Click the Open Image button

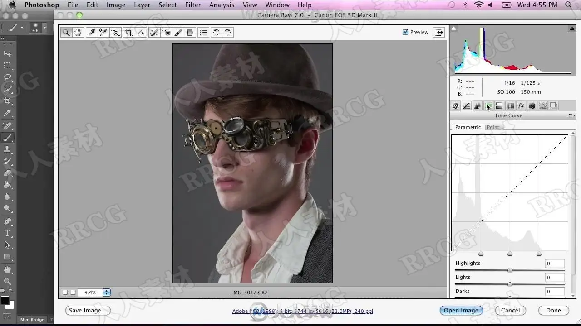461,311
